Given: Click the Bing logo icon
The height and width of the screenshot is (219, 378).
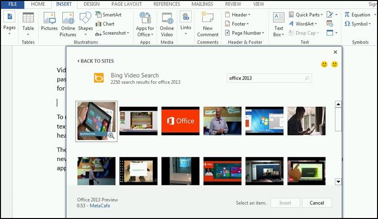Looking at the screenshot, I should coord(99,78).
